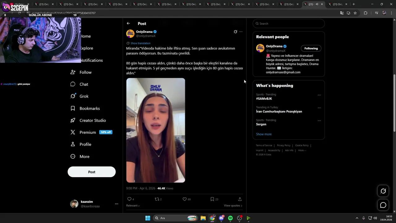
Task: Open the Chrome three-dot menu
Action: 392,13
